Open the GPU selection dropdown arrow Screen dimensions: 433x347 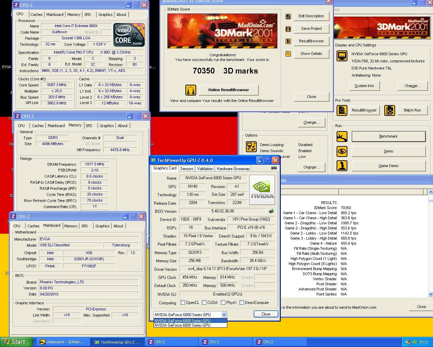point(224,314)
